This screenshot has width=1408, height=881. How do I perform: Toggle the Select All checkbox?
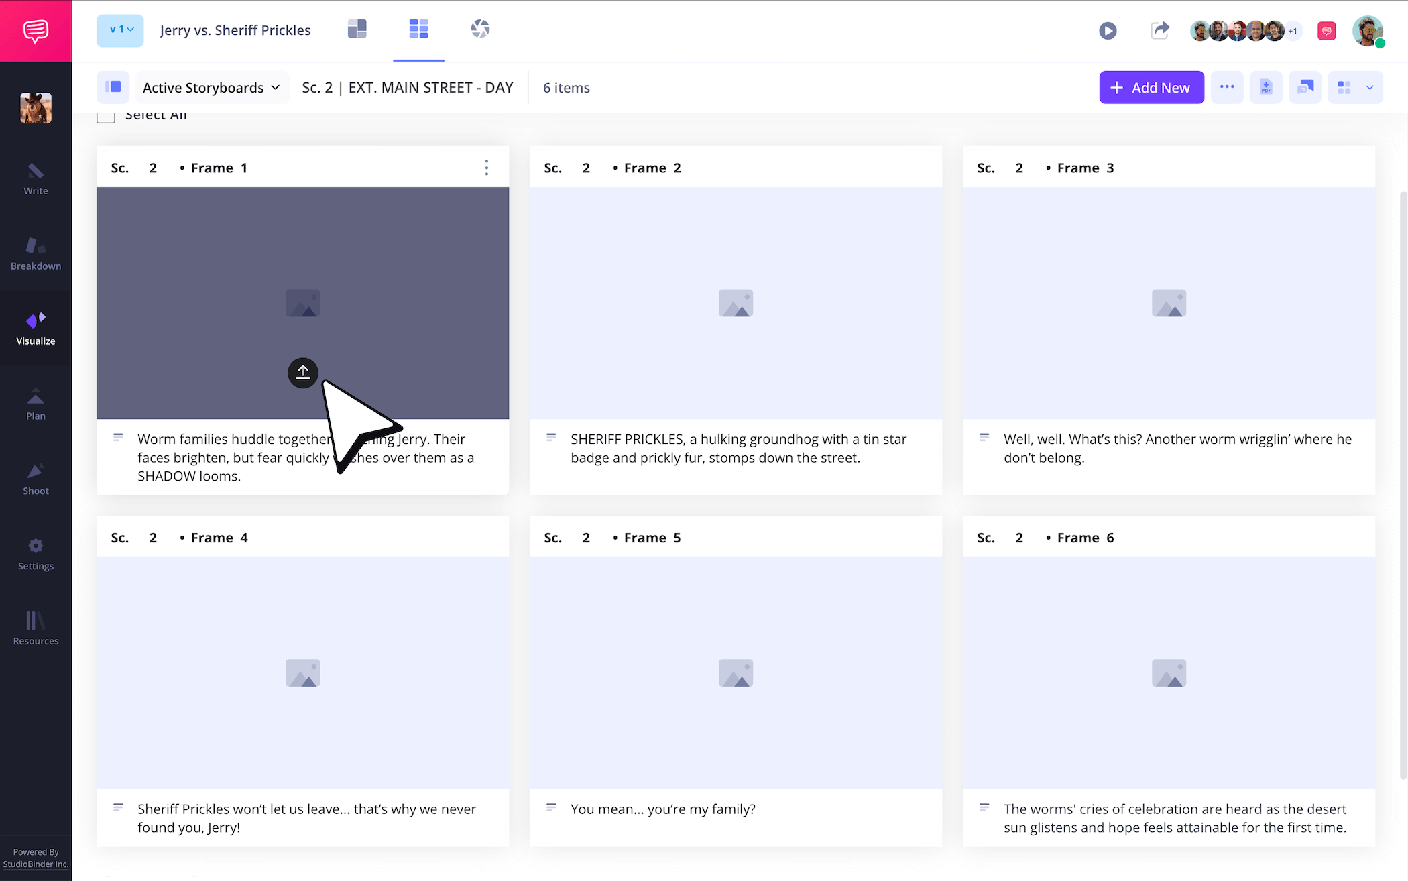pos(105,115)
